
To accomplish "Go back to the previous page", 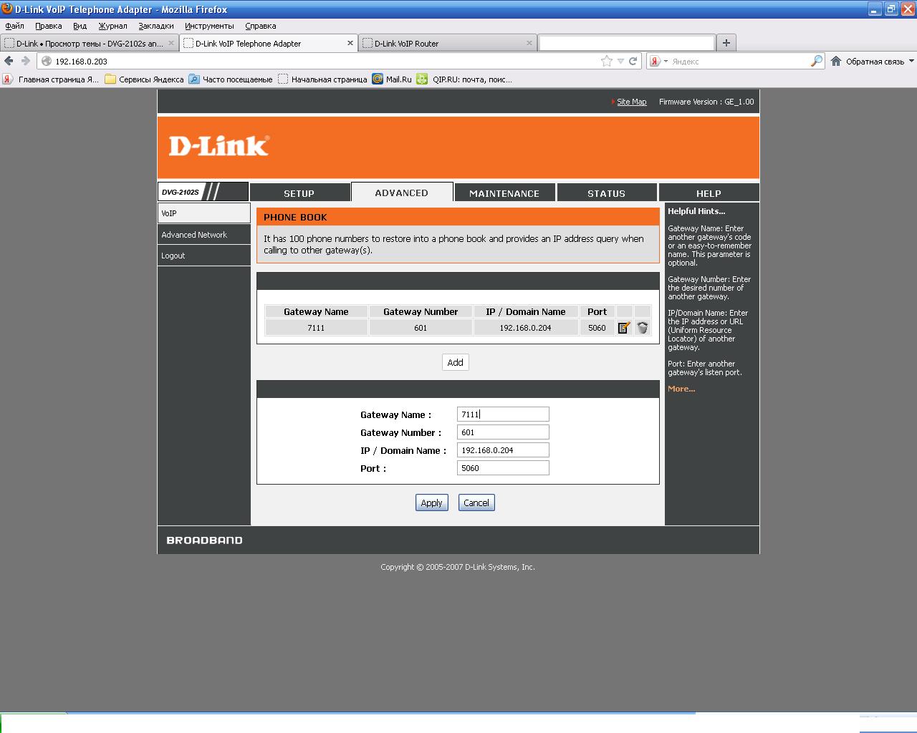I will (x=9, y=62).
